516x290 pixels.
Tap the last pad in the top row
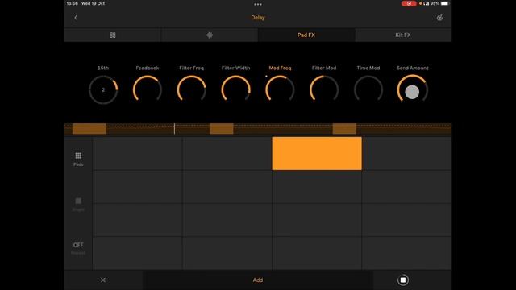click(406, 154)
